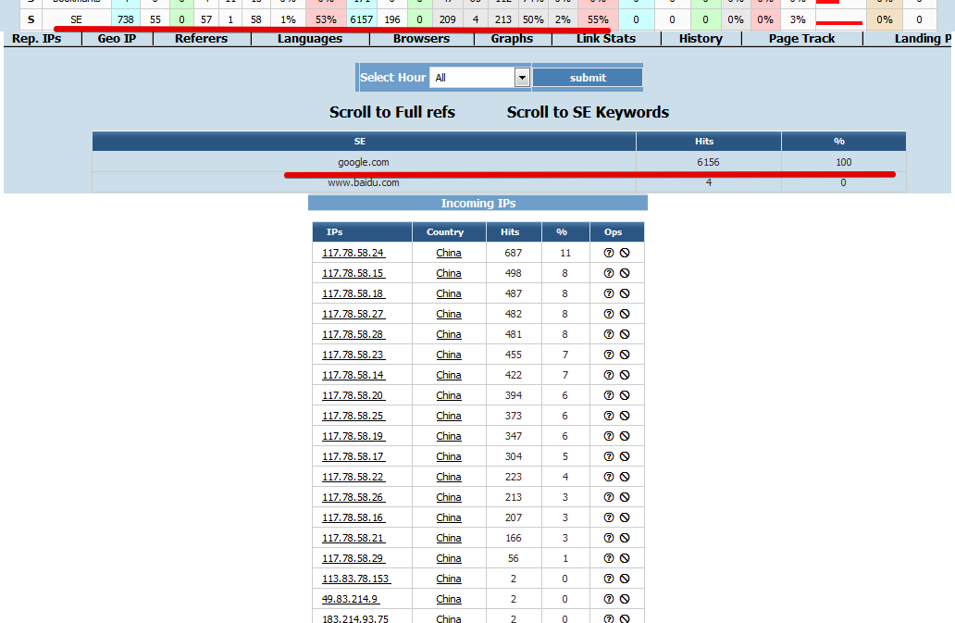955x623 pixels.
Task: Click the block icon in the 117.78.58.14 row
Action: 625,375
